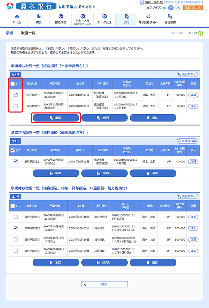Select the 給与振込 transaction checkbox
Viewport: 209px width, 308px height.
(15, 239)
